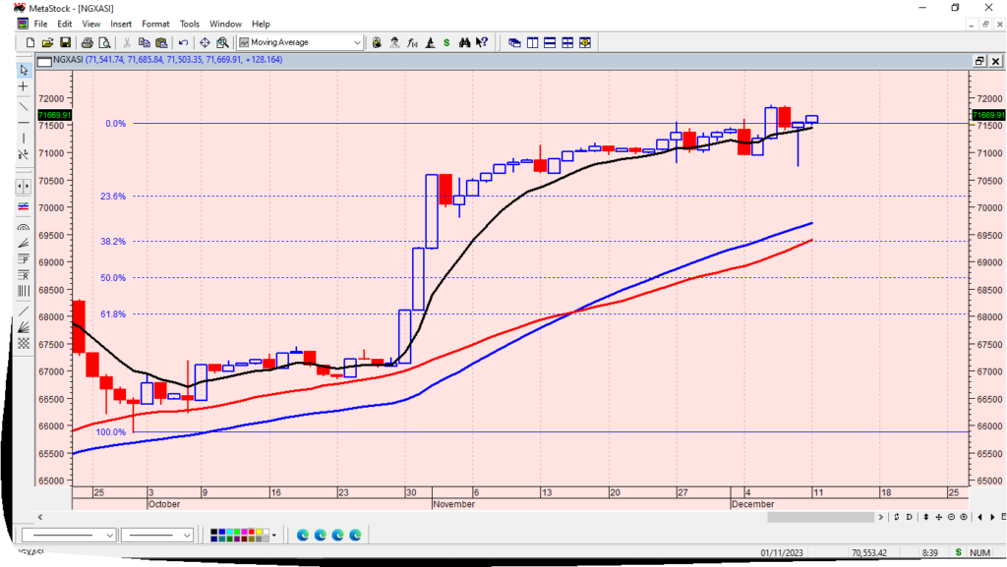Screen dimensions: 1007x567
Task: Click the green dollar sign toolbar icon
Action: [x=446, y=42]
